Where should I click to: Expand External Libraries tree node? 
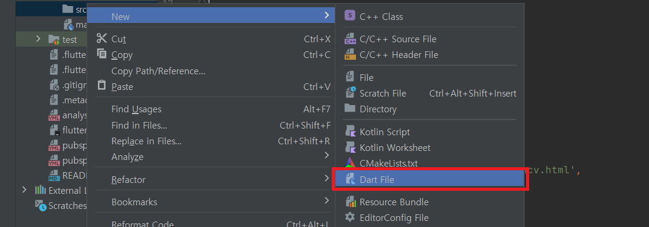point(24,190)
